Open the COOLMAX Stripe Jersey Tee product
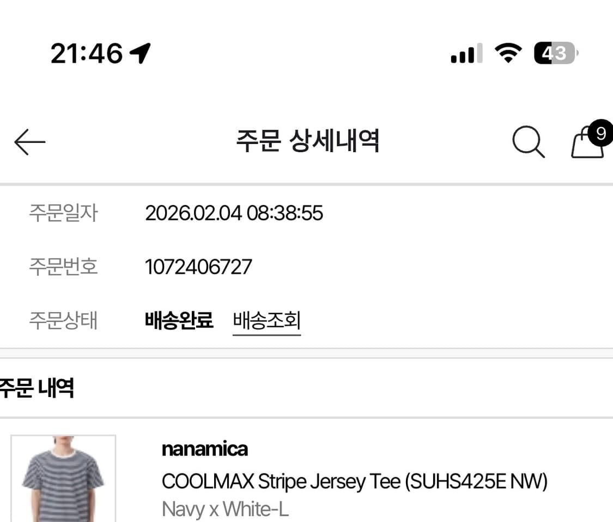The image size is (613, 522). [354, 482]
